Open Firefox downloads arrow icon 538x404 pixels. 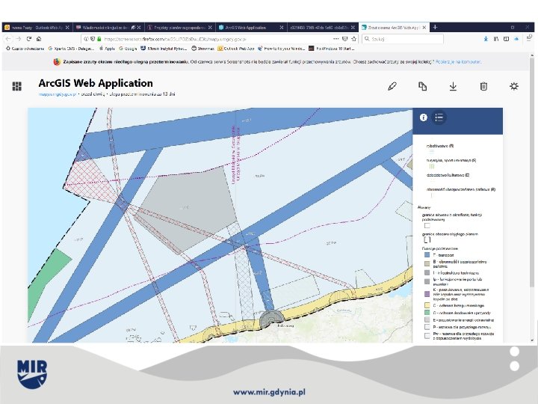pyautogui.click(x=486, y=39)
